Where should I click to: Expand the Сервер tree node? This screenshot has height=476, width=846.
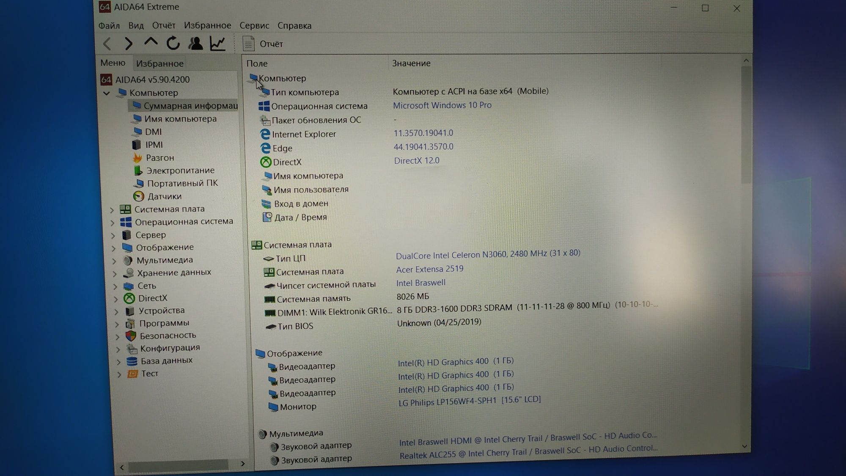[113, 235]
